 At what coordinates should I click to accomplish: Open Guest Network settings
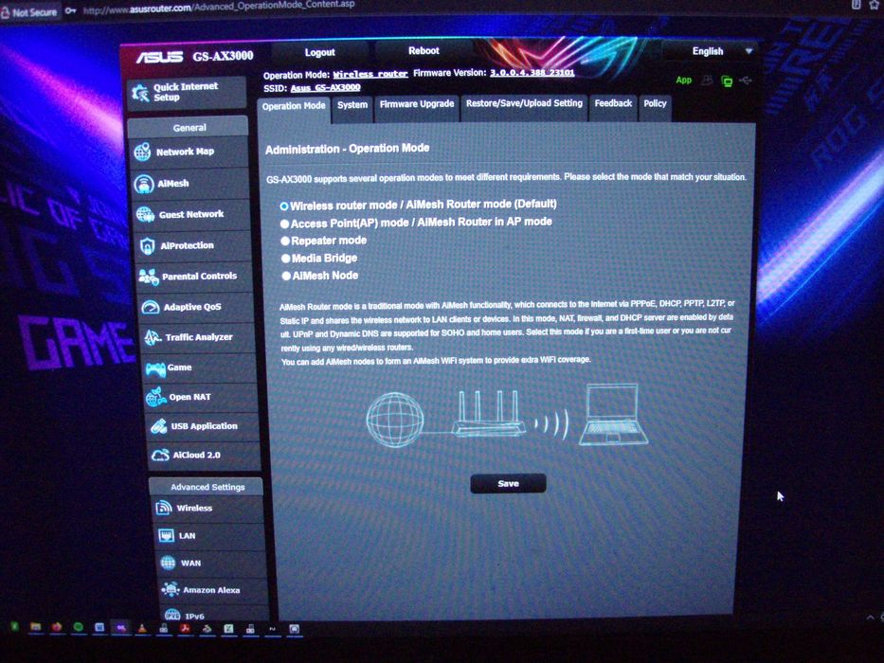click(191, 214)
